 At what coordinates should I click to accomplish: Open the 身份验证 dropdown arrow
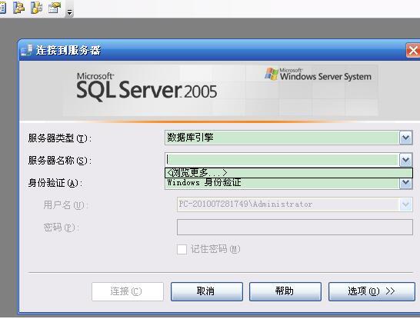[x=406, y=183]
